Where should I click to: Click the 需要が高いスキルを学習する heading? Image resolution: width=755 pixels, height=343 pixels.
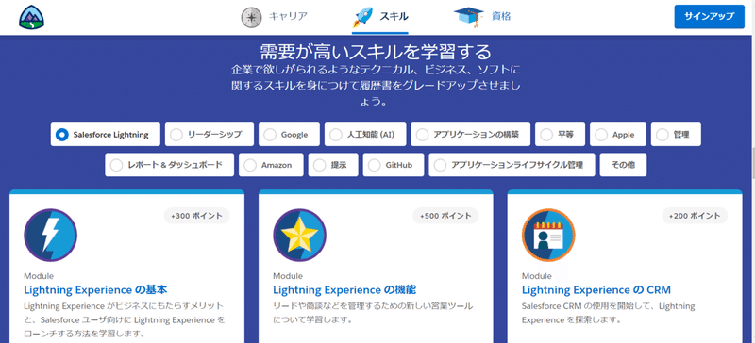click(376, 51)
